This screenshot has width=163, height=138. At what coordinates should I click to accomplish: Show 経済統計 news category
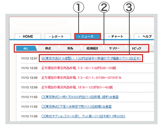pyautogui.click(x=92, y=48)
